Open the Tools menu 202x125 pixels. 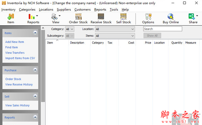click(x=114, y=10)
